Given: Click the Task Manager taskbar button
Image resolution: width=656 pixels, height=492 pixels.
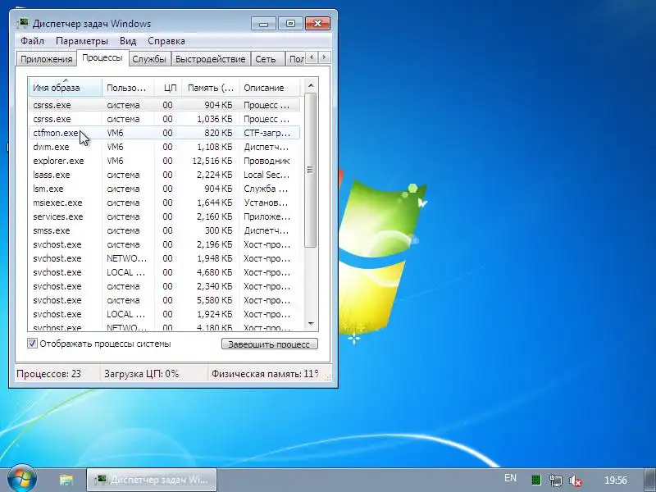Looking at the screenshot, I should tap(152, 480).
